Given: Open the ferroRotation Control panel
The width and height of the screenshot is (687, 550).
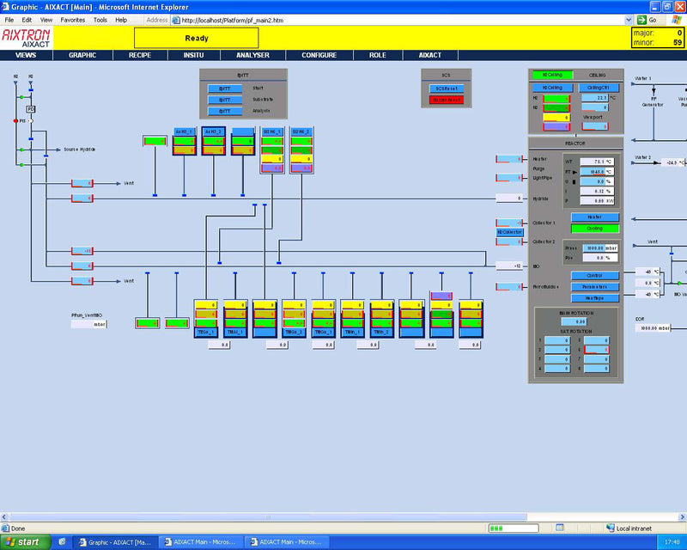Looking at the screenshot, I should pos(594,276).
